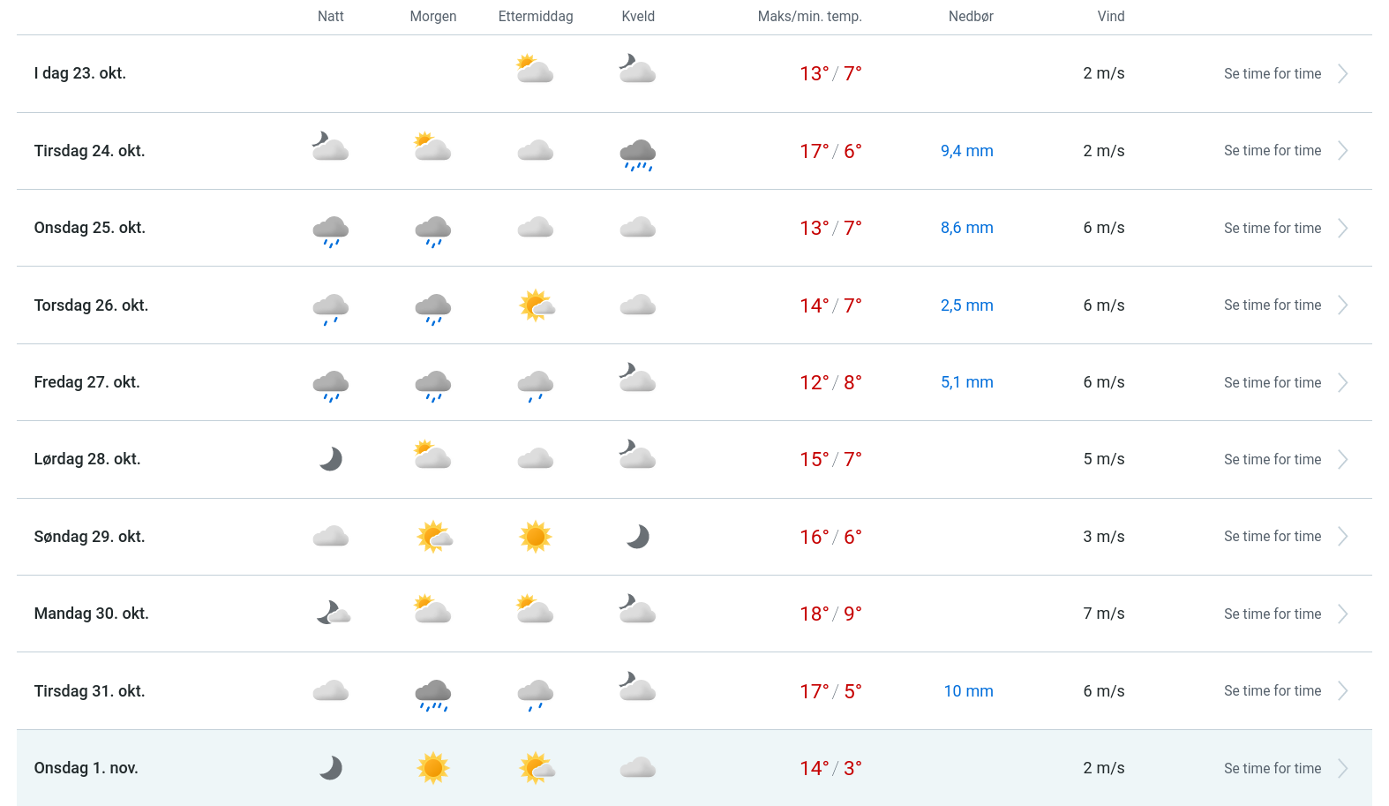Expand chevron for Onsdag 25. okt. row

(1342, 229)
